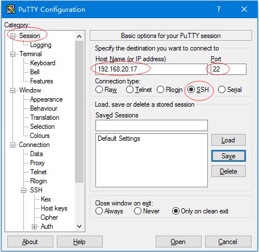Select Default Settings in the session list
The width and height of the screenshot is (259, 252).
[119, 138]
